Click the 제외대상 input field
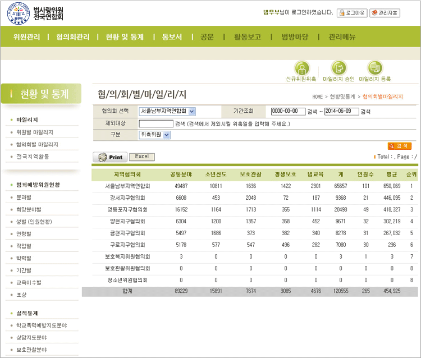Viewport: 421px width, 358px height. 156,123
